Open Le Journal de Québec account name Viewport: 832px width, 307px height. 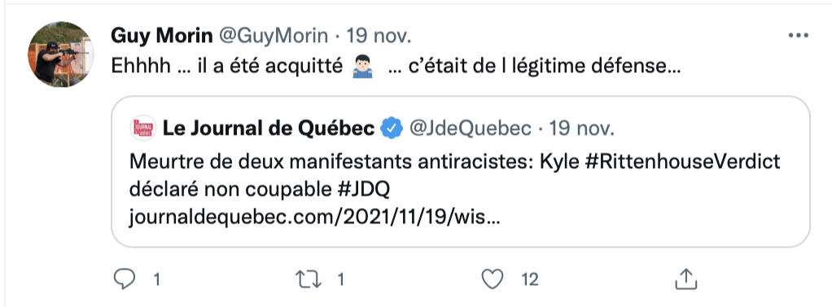(x=269, y=128)
